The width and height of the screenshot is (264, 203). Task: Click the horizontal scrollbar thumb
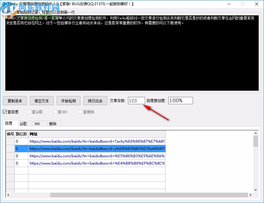point(149,195)
